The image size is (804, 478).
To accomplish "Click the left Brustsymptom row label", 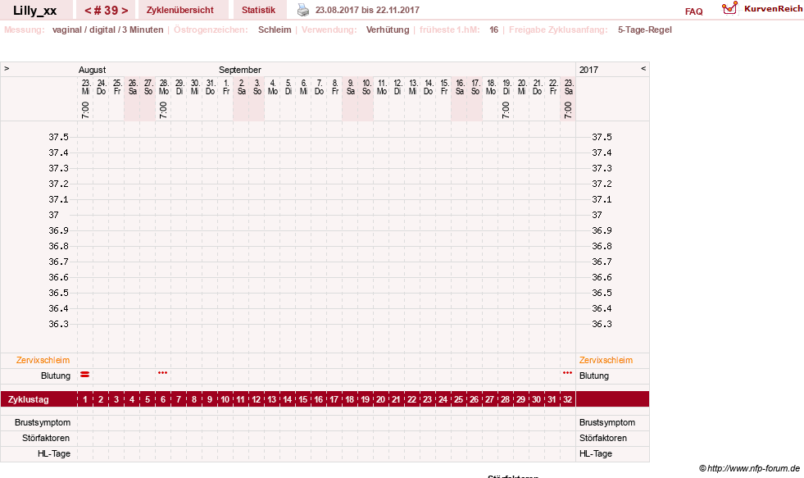I will tap(43, 422).
